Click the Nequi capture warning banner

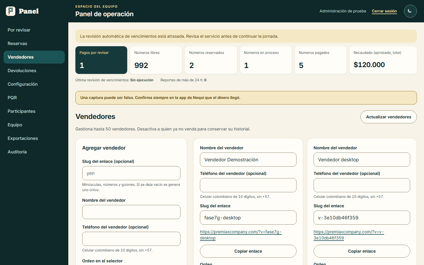click(x=246, y=98)
